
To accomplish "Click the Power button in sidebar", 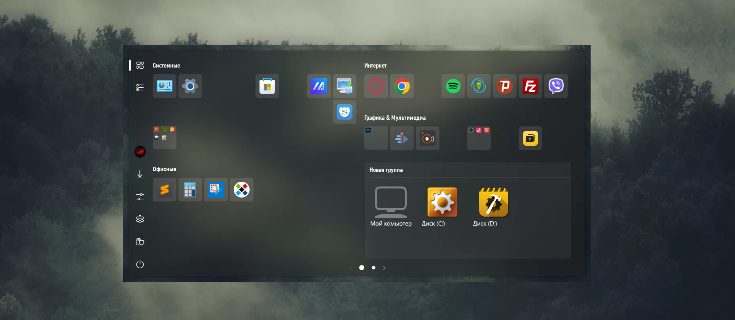I will click(x=140, y=264).
